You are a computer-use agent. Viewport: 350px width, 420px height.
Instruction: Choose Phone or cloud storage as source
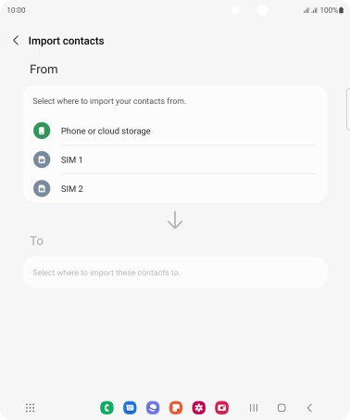(x=174, y=131)
